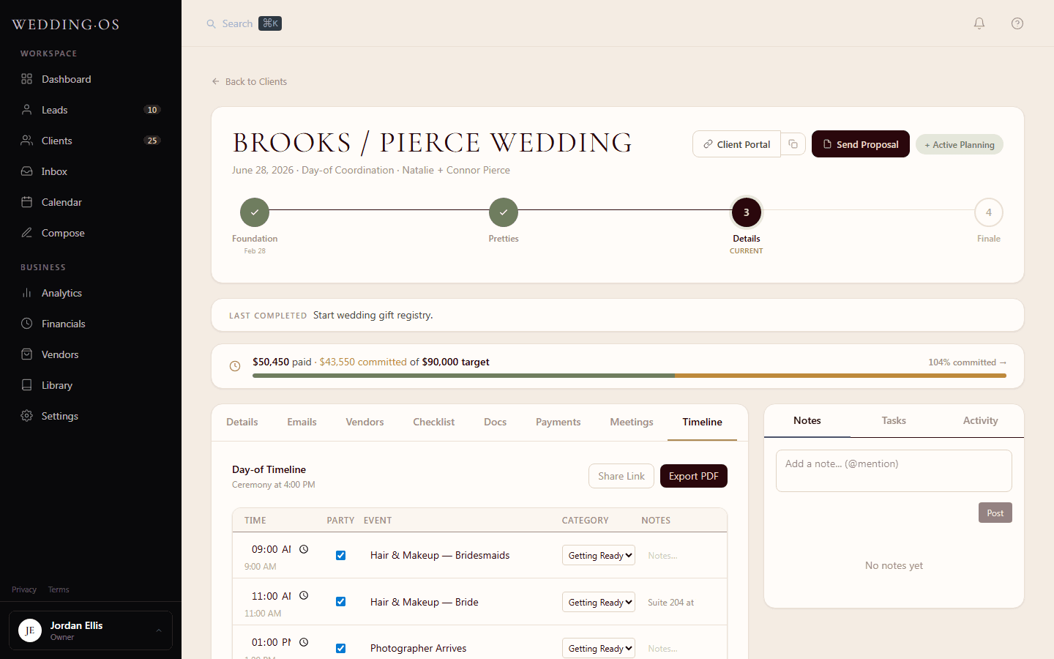Open the Privacy link
This screenshot has width=1054, height=659.
coord(24,589)
